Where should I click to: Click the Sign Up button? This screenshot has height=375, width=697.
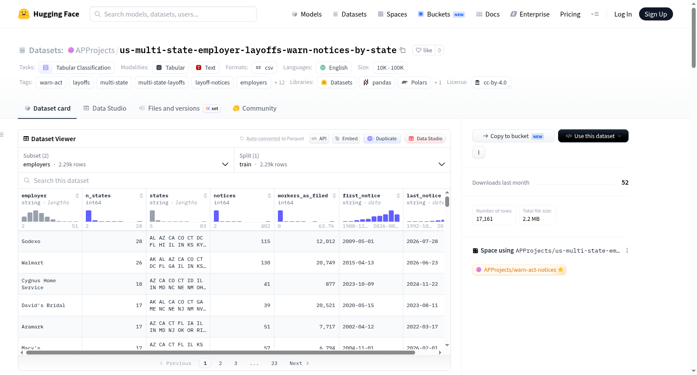656,14
